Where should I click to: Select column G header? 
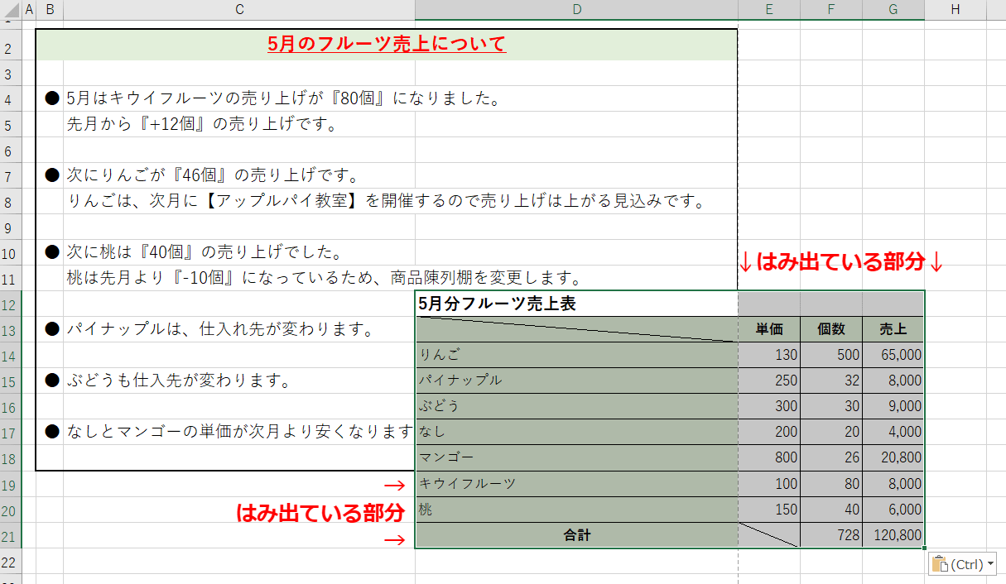(x=893, y=9)
